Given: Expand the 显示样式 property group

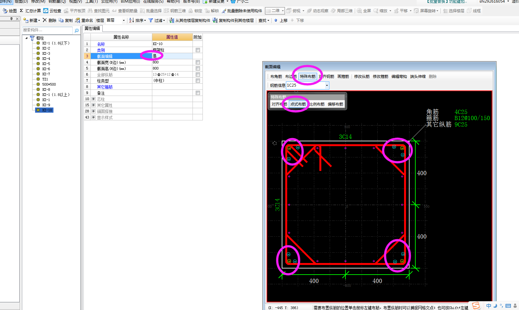Looking at the screenshot, I should [93, 117].
